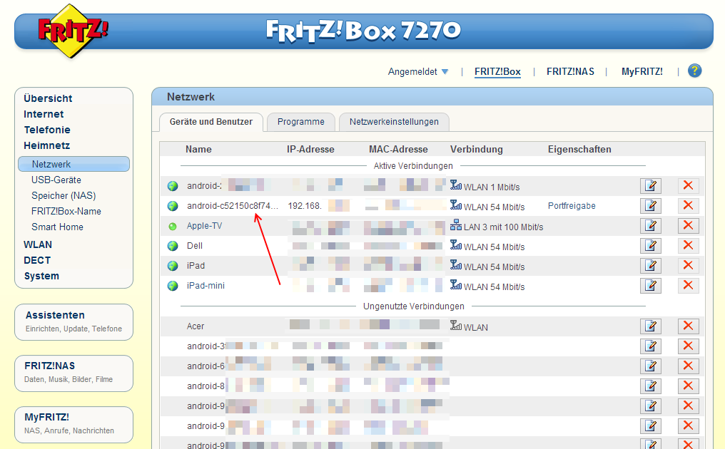Remove the Apple-TV device with red X

pos(688,225)
